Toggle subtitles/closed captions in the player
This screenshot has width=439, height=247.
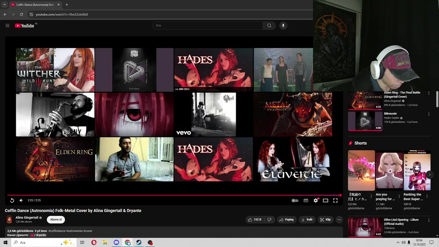(306, 200)
